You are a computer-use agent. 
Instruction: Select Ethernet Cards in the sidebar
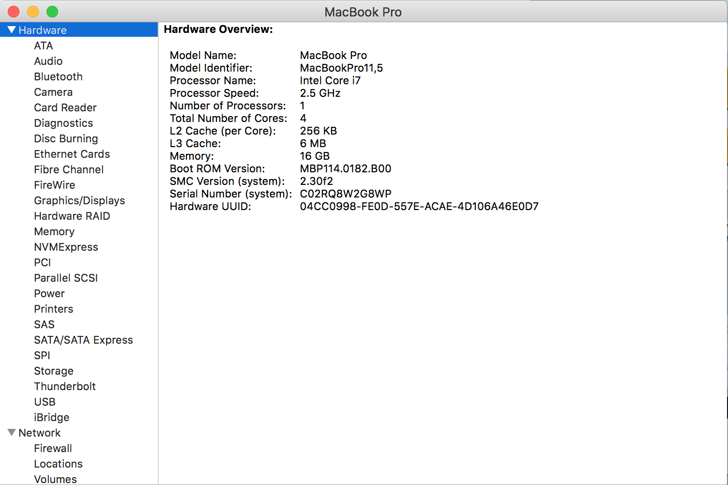(72, 154)
